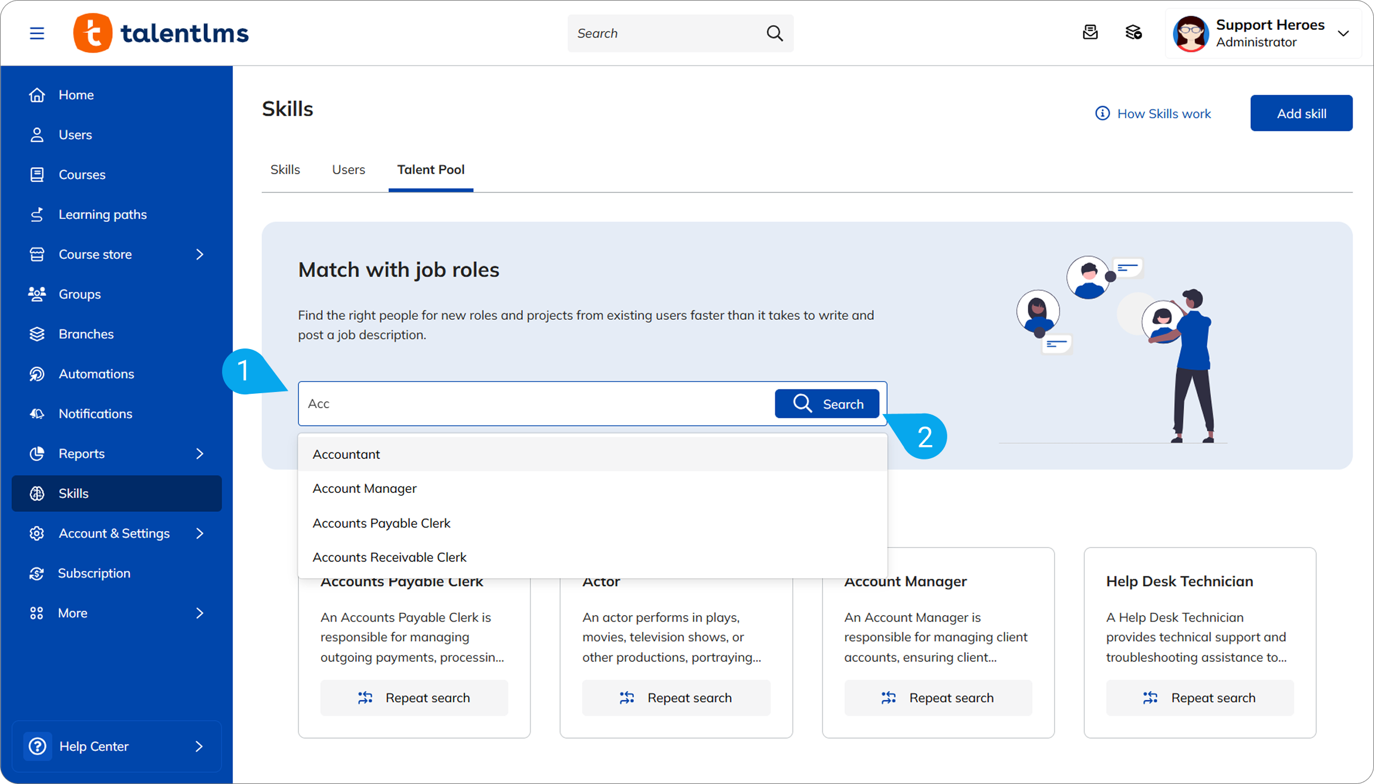Click the Add skill button
Viewport: 1374px width, 784px height.
pos(1301,113)
